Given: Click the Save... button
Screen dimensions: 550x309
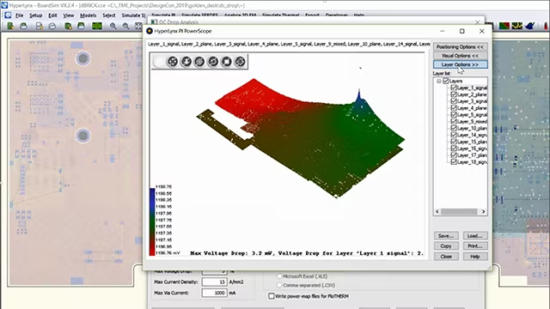Looking at the screenshot, I should point(446,236).
